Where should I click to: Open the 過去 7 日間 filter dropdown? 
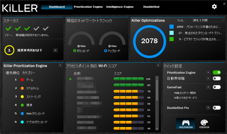(208, 20)
